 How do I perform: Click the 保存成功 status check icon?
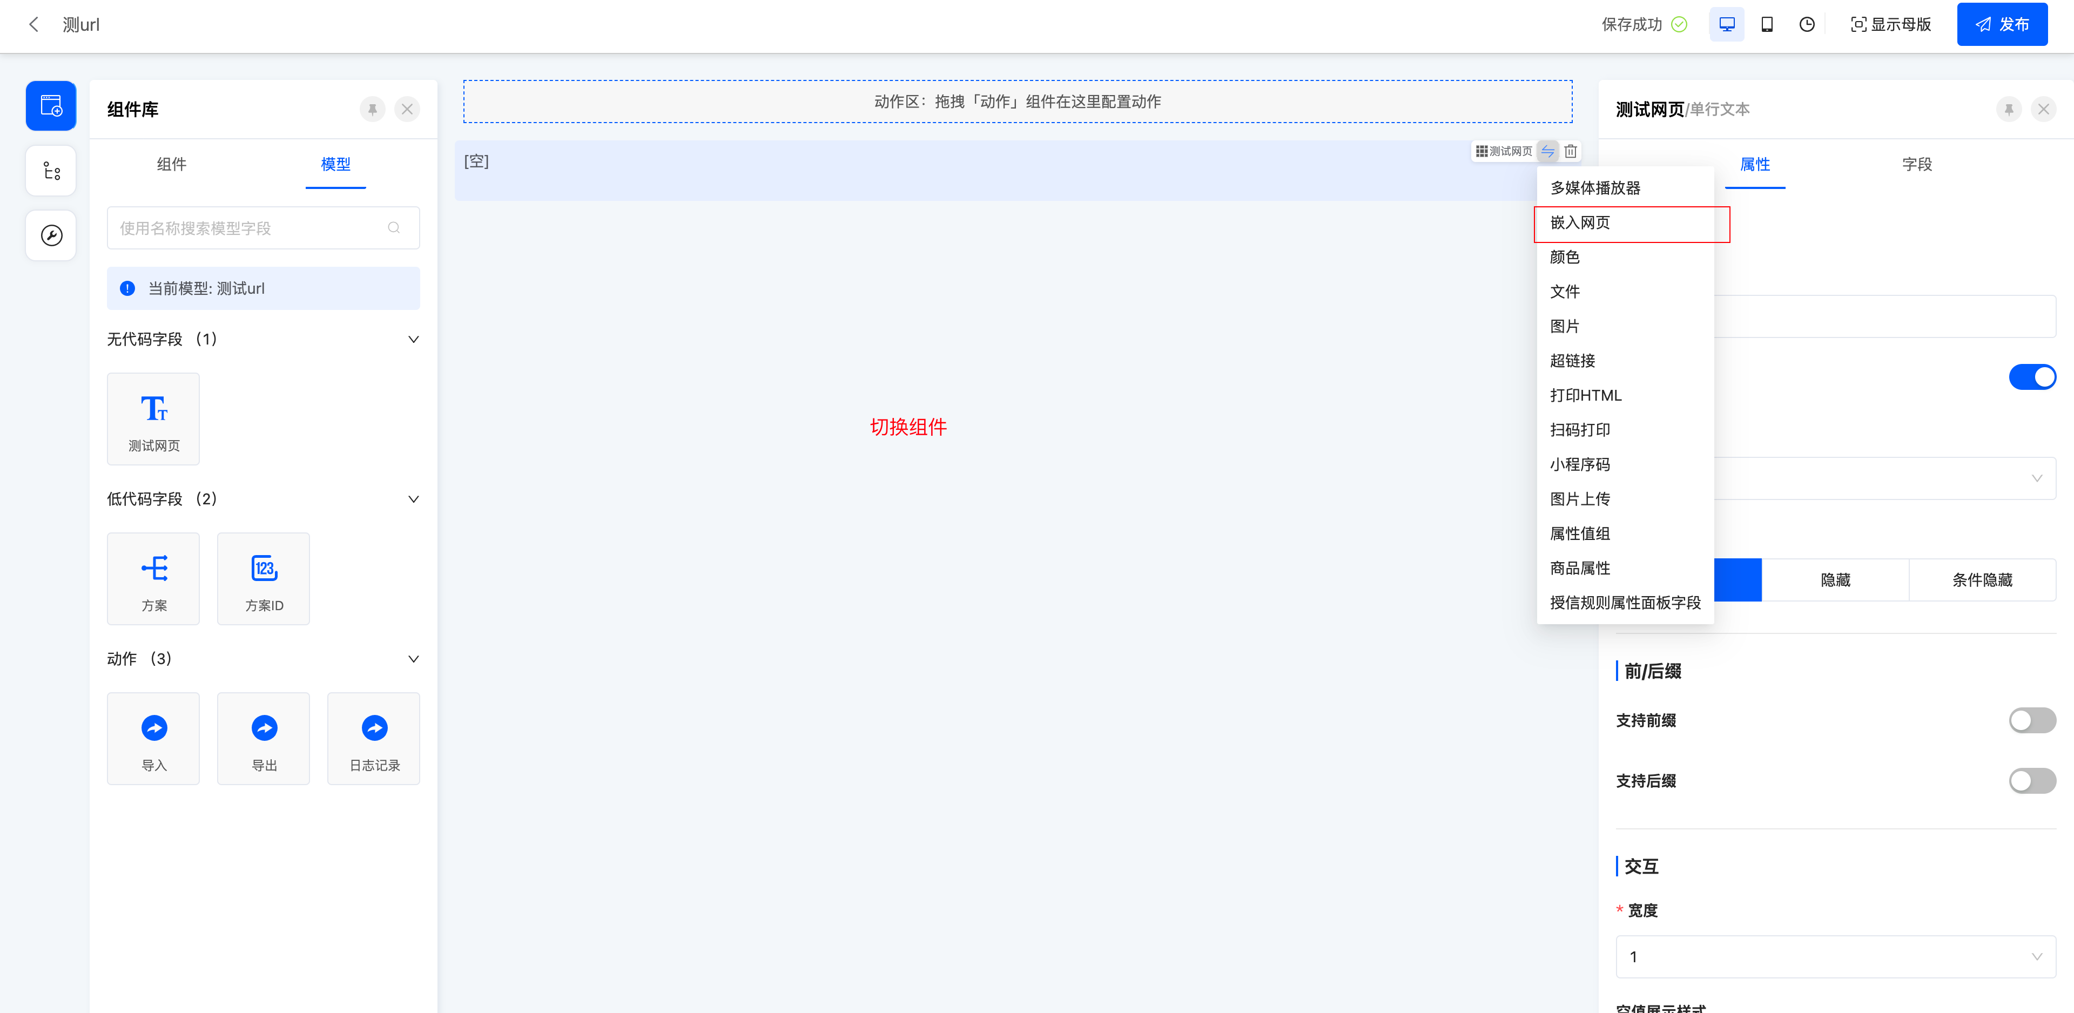[x=1679, y=25]
